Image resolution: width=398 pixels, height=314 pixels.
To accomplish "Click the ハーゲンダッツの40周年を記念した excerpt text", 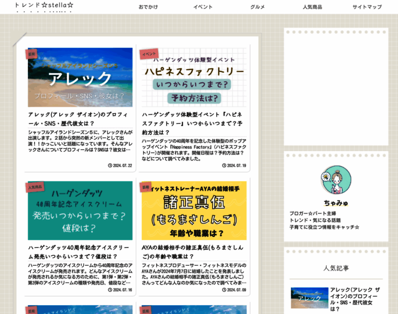I will 194,150.
